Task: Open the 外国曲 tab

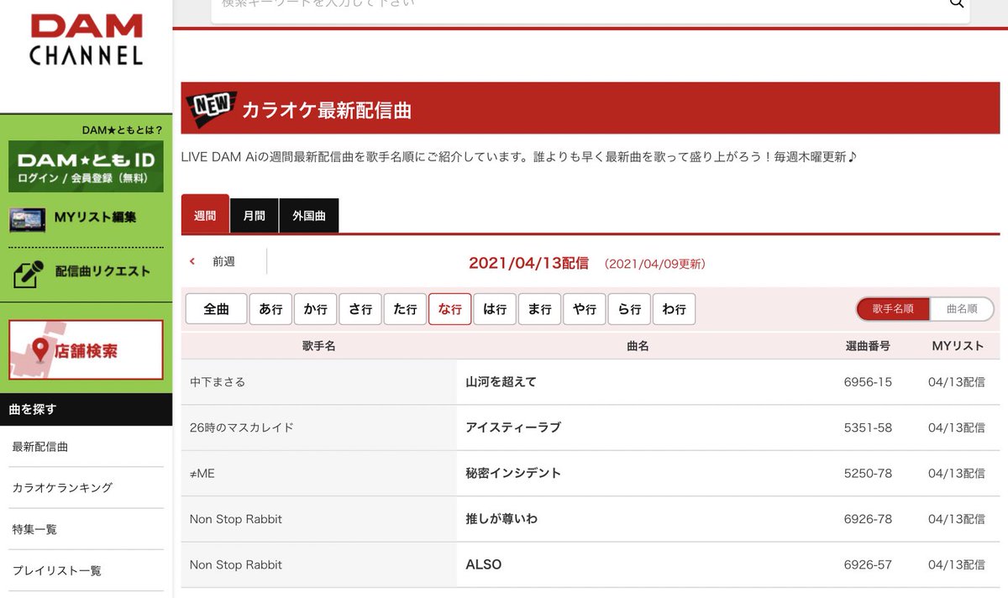Action: click(309, 214)
